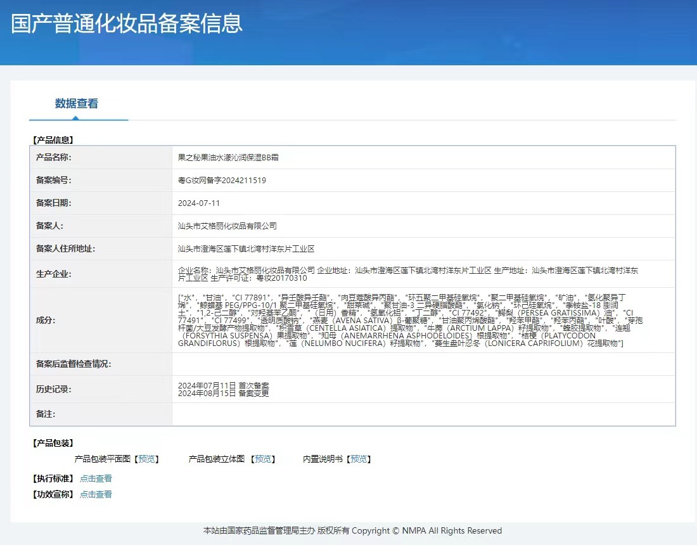Select history entry 2024年08月15日 备案变更
This screenshot has width=697, height=545.
tap(223, 393)
